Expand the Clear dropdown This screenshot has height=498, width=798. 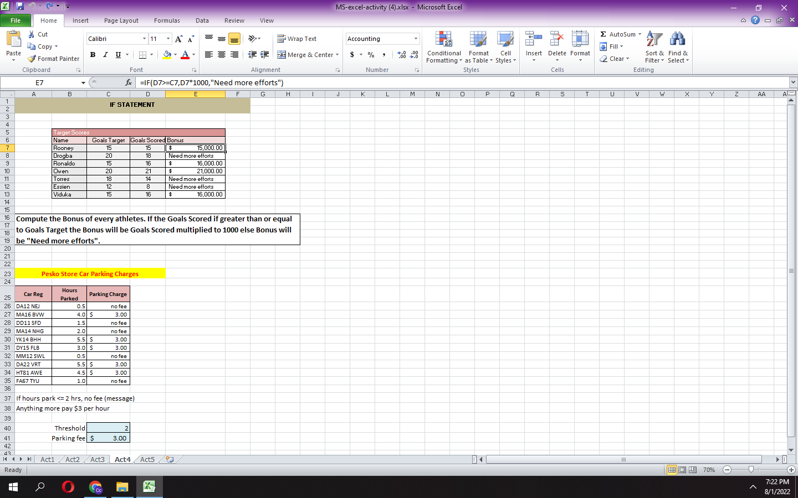[x=628, y=59]
